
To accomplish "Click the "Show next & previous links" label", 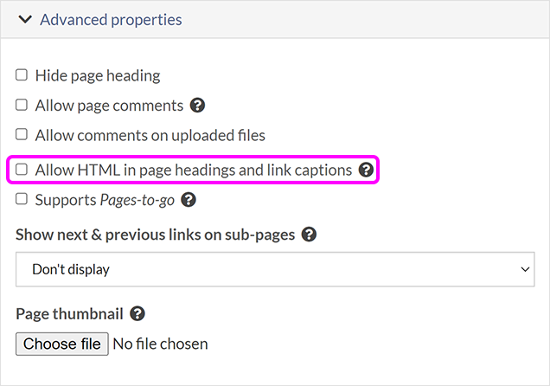I will point(156,235).
